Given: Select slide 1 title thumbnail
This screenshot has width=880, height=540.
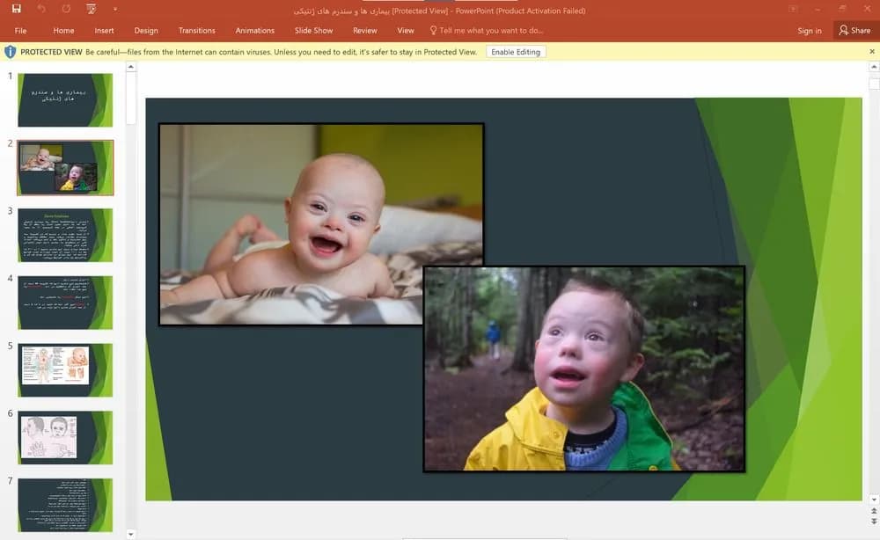Looking at the screenshot, I should click(x=65, y=99).
